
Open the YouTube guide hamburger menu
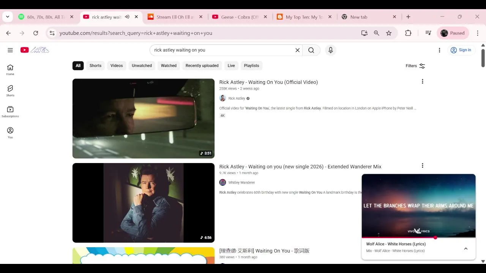[x=10, y=50]
